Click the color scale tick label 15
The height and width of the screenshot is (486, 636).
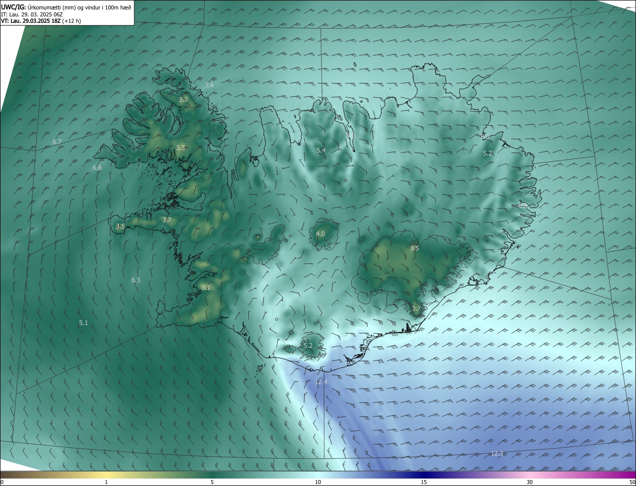[424, 482]
